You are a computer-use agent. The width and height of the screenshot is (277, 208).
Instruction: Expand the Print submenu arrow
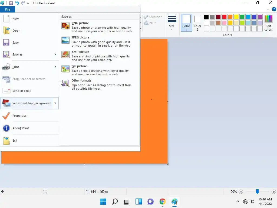point(55,67)
